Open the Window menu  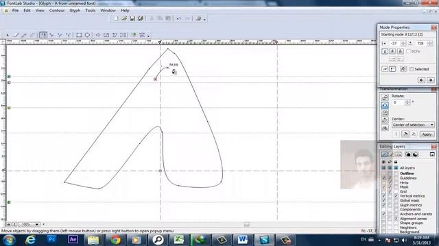(108, 10)
